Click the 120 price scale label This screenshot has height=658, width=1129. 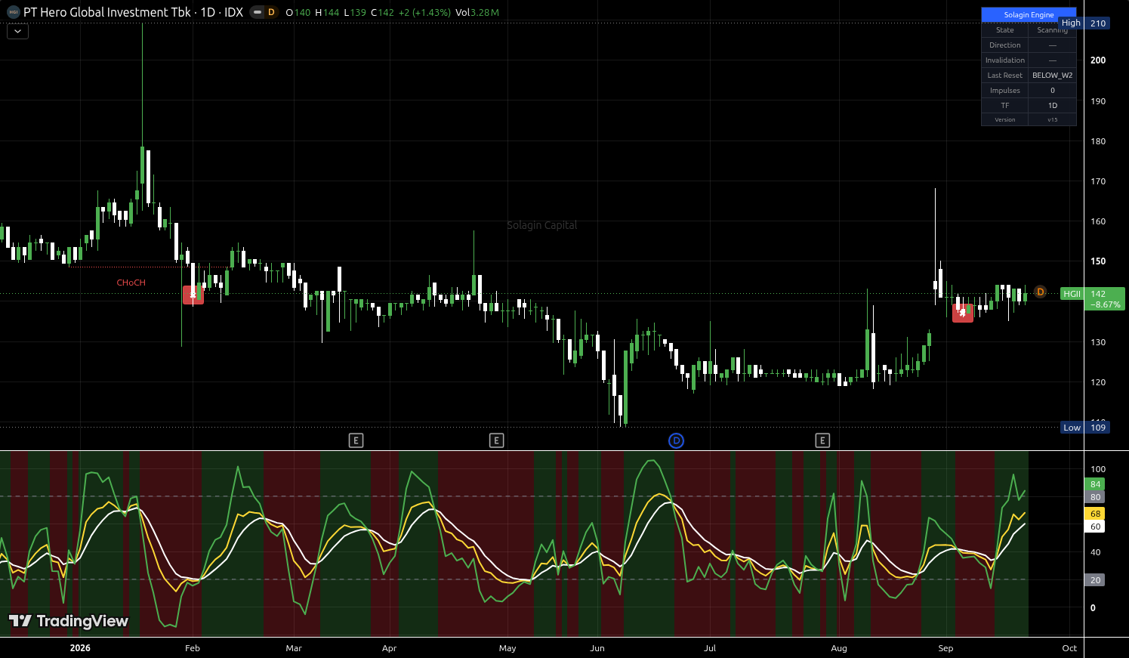1098,382
